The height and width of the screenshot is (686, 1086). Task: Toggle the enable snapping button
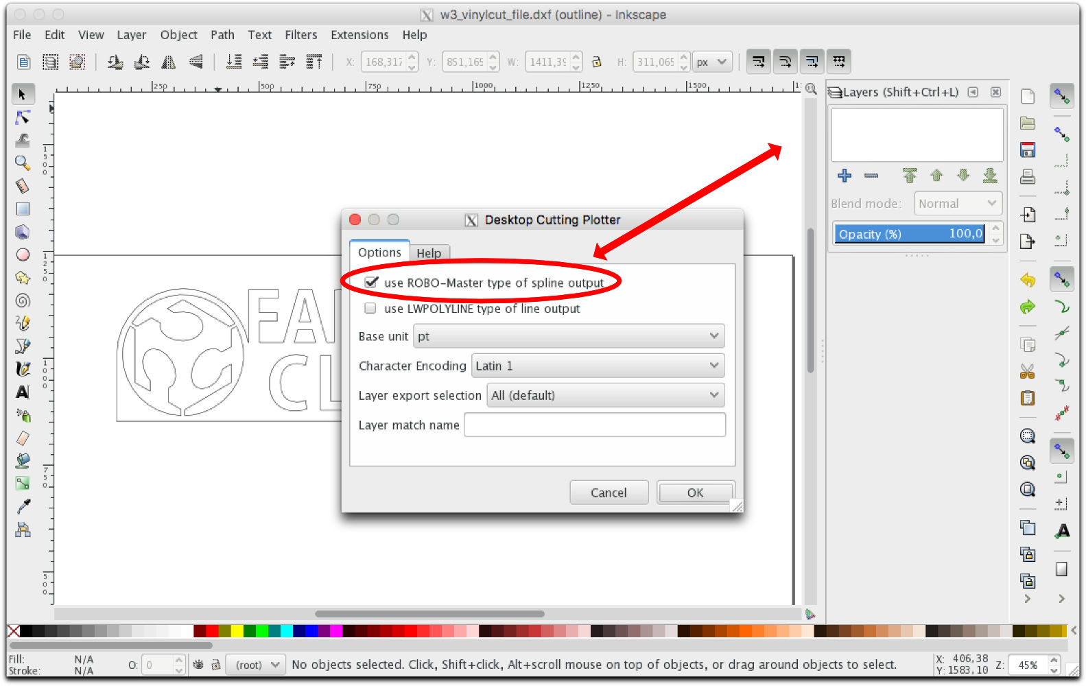pyautogui.click(x=1062, y=96)
